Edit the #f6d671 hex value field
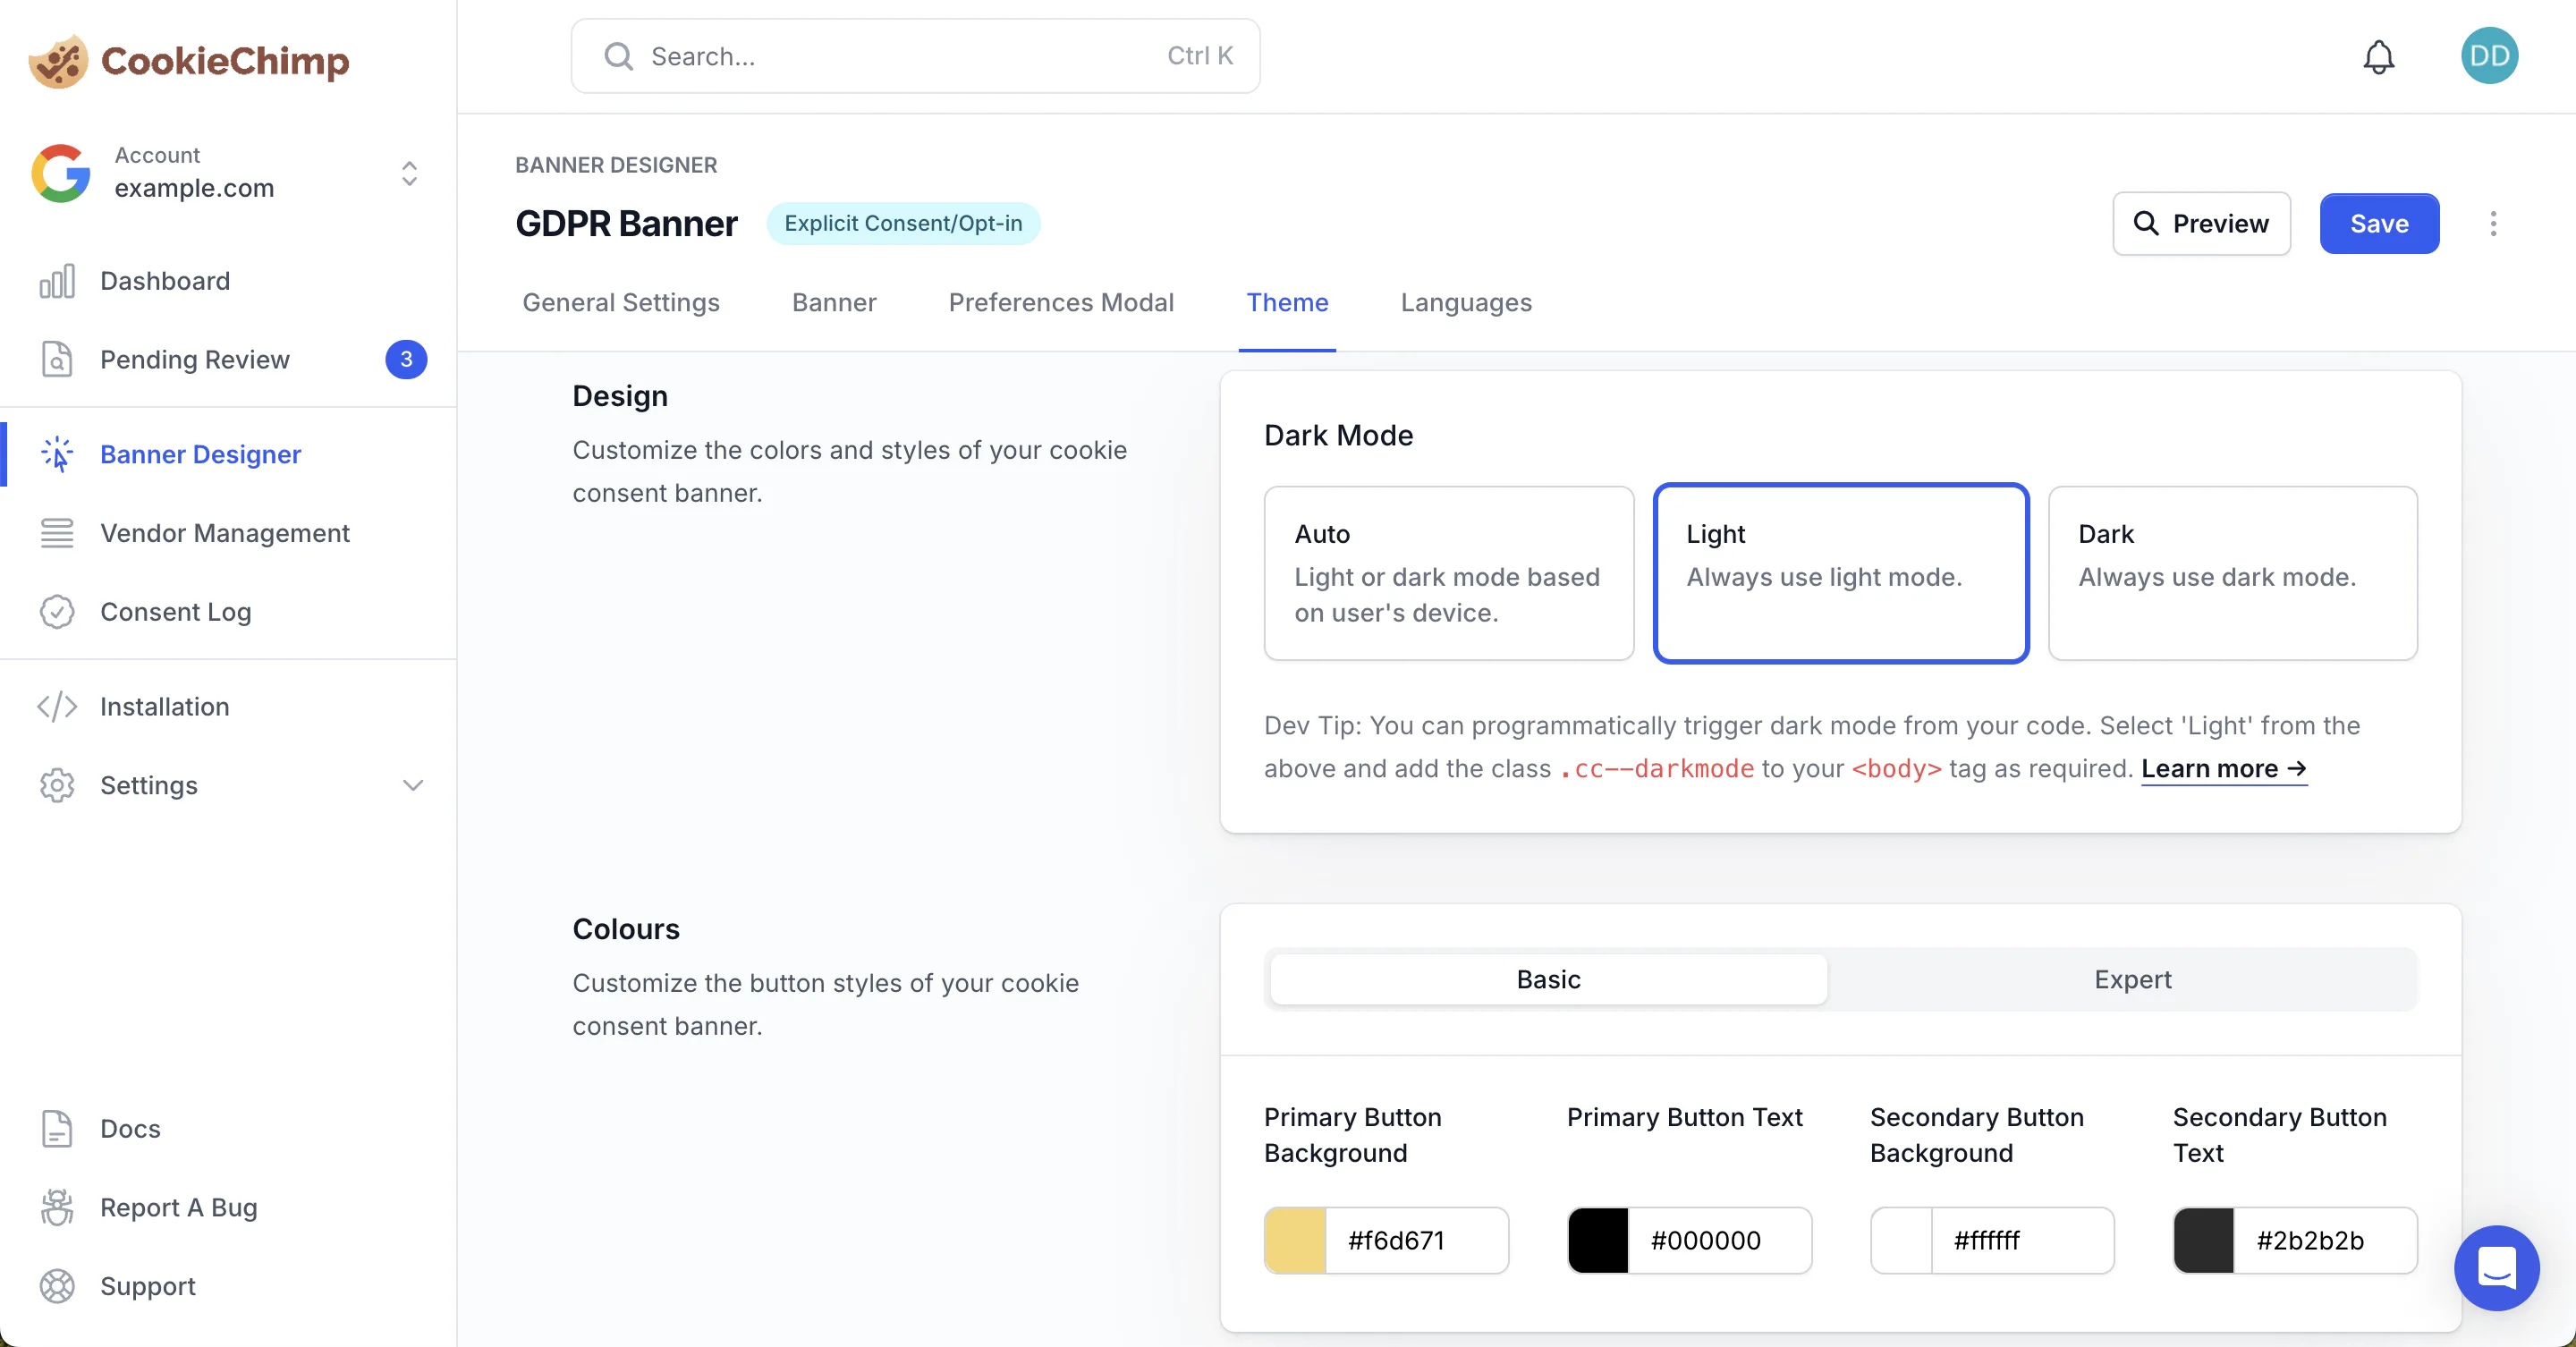 (1416, 1240)
